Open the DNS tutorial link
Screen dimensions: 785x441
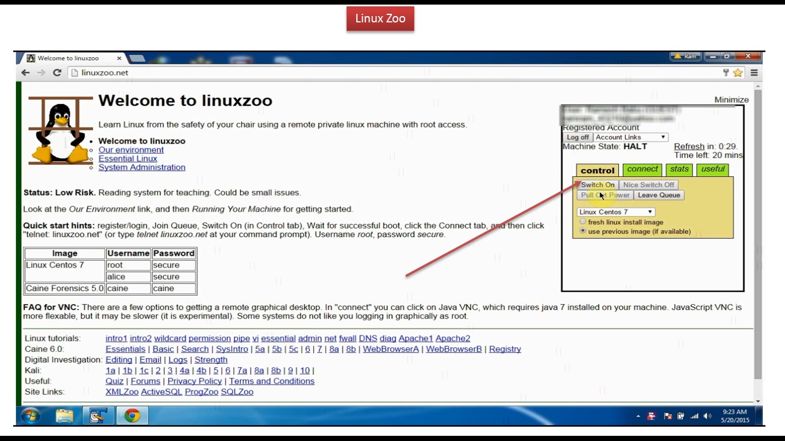pyautogui.click(x=368, y=338)
